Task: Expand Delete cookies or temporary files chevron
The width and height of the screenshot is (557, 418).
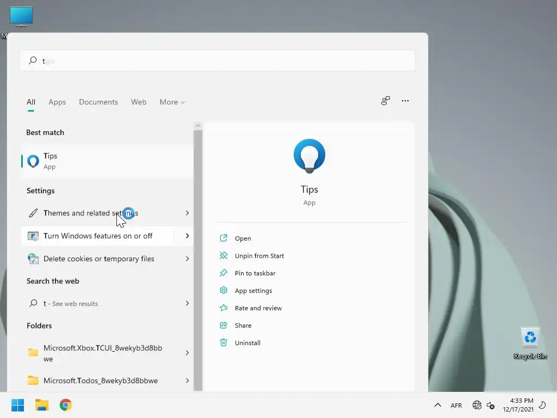Action: click(187, 259)
